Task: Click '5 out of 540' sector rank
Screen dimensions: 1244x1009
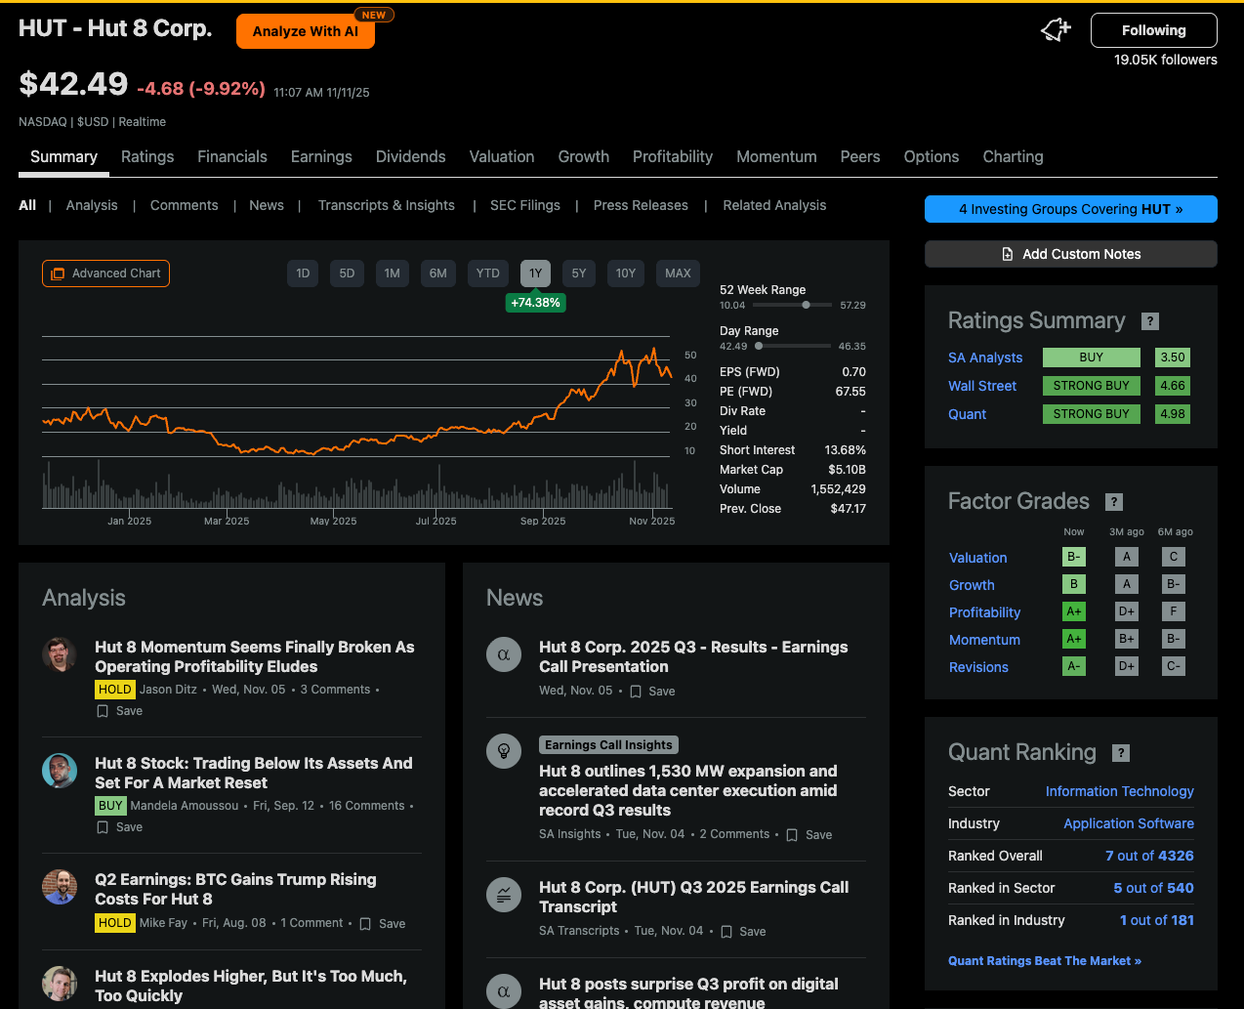Action: click(x=1153, y=888)
